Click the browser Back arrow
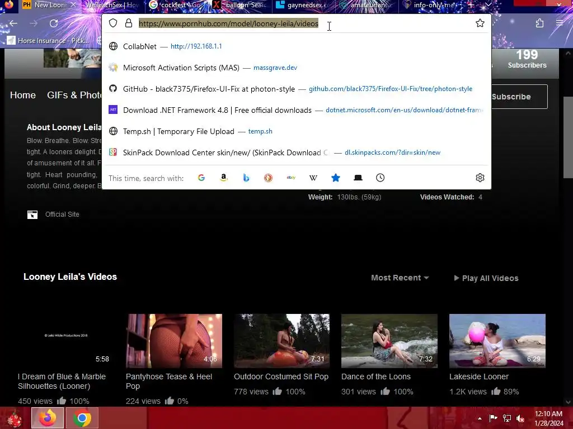 coord(13,23)
